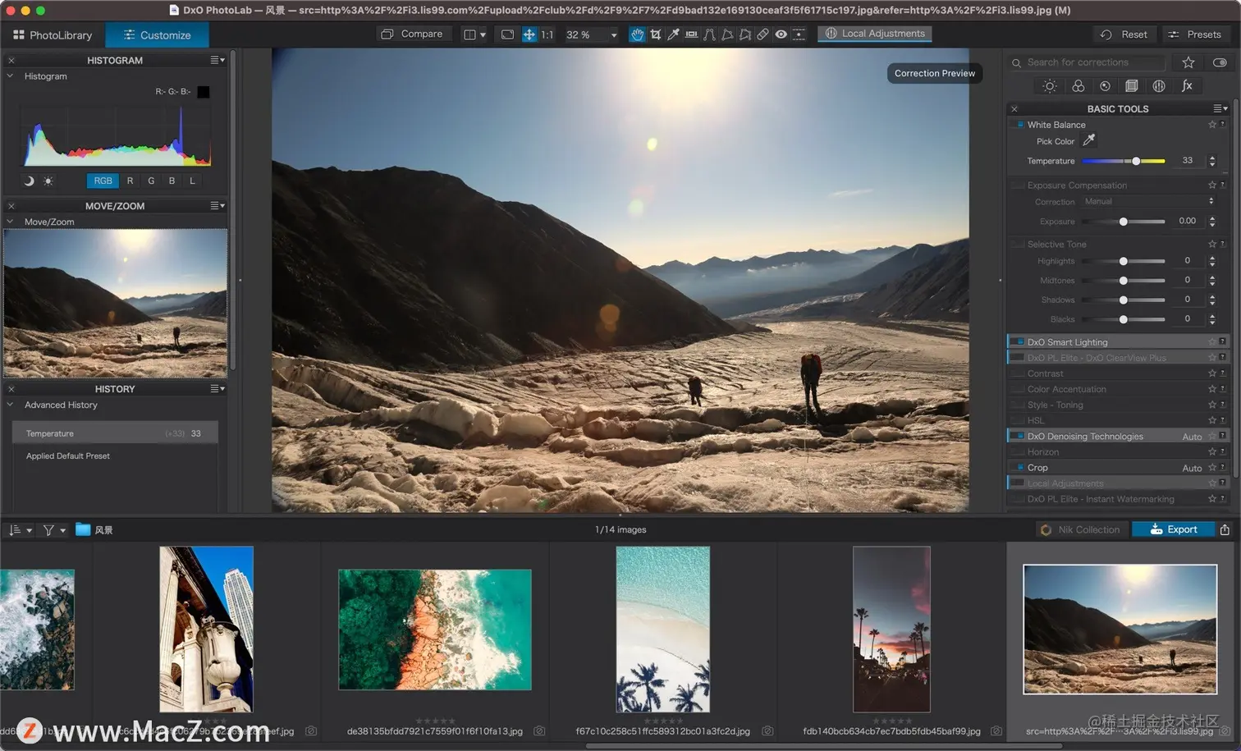The height and width of the screenshot is (751, 1241).
Task: Select the Temperature entry in history
Action: coord(115,433)
